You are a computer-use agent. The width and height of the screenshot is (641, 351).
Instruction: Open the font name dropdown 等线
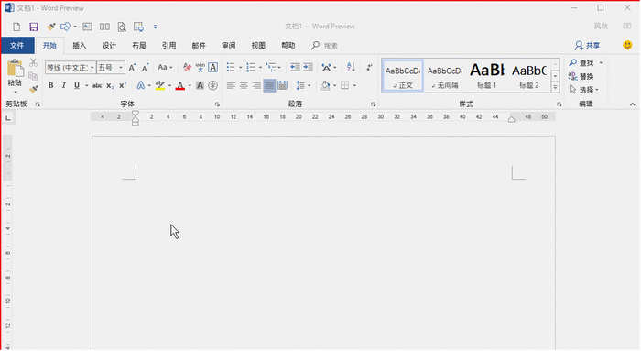click(x=71, y=68)
